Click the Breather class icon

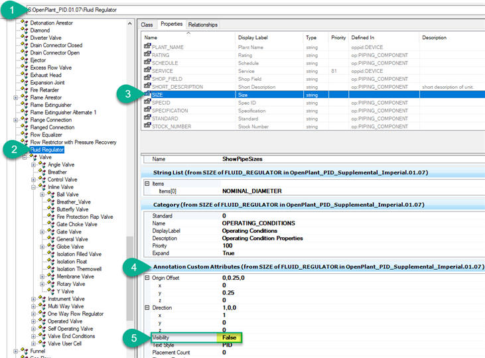tap(42, 172)
